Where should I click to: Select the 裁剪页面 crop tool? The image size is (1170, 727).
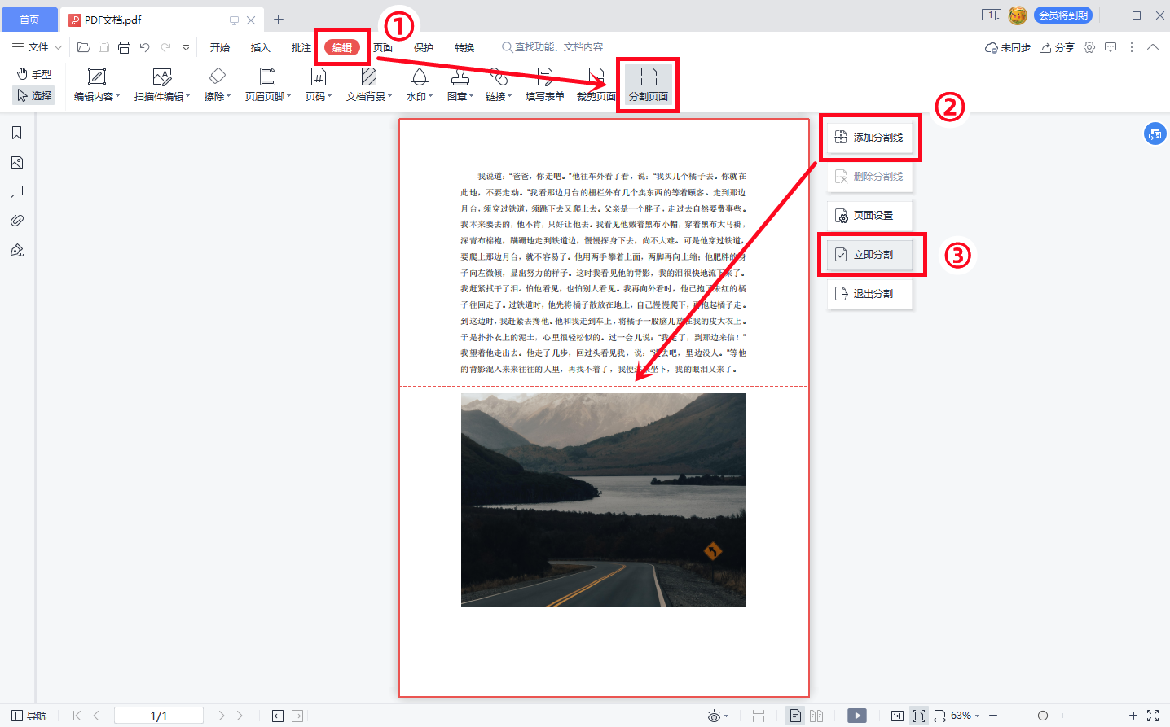click(x=596, y=85)
